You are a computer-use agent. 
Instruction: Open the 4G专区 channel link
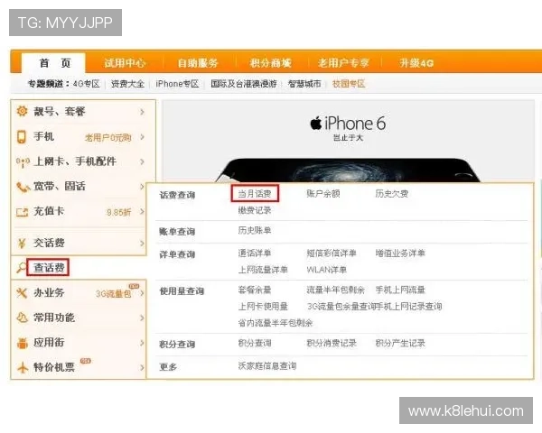86,84
